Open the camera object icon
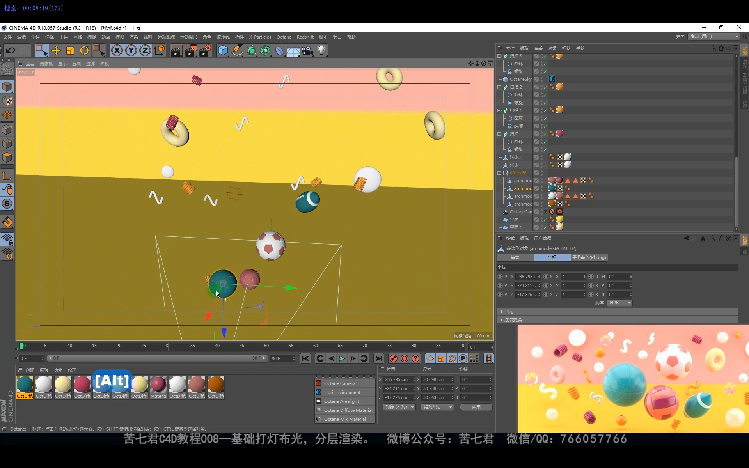 (x=307, y=50)
